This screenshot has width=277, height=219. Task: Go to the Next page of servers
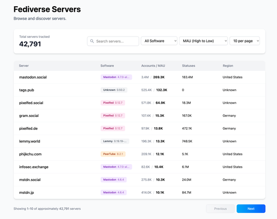pos(251,209)
